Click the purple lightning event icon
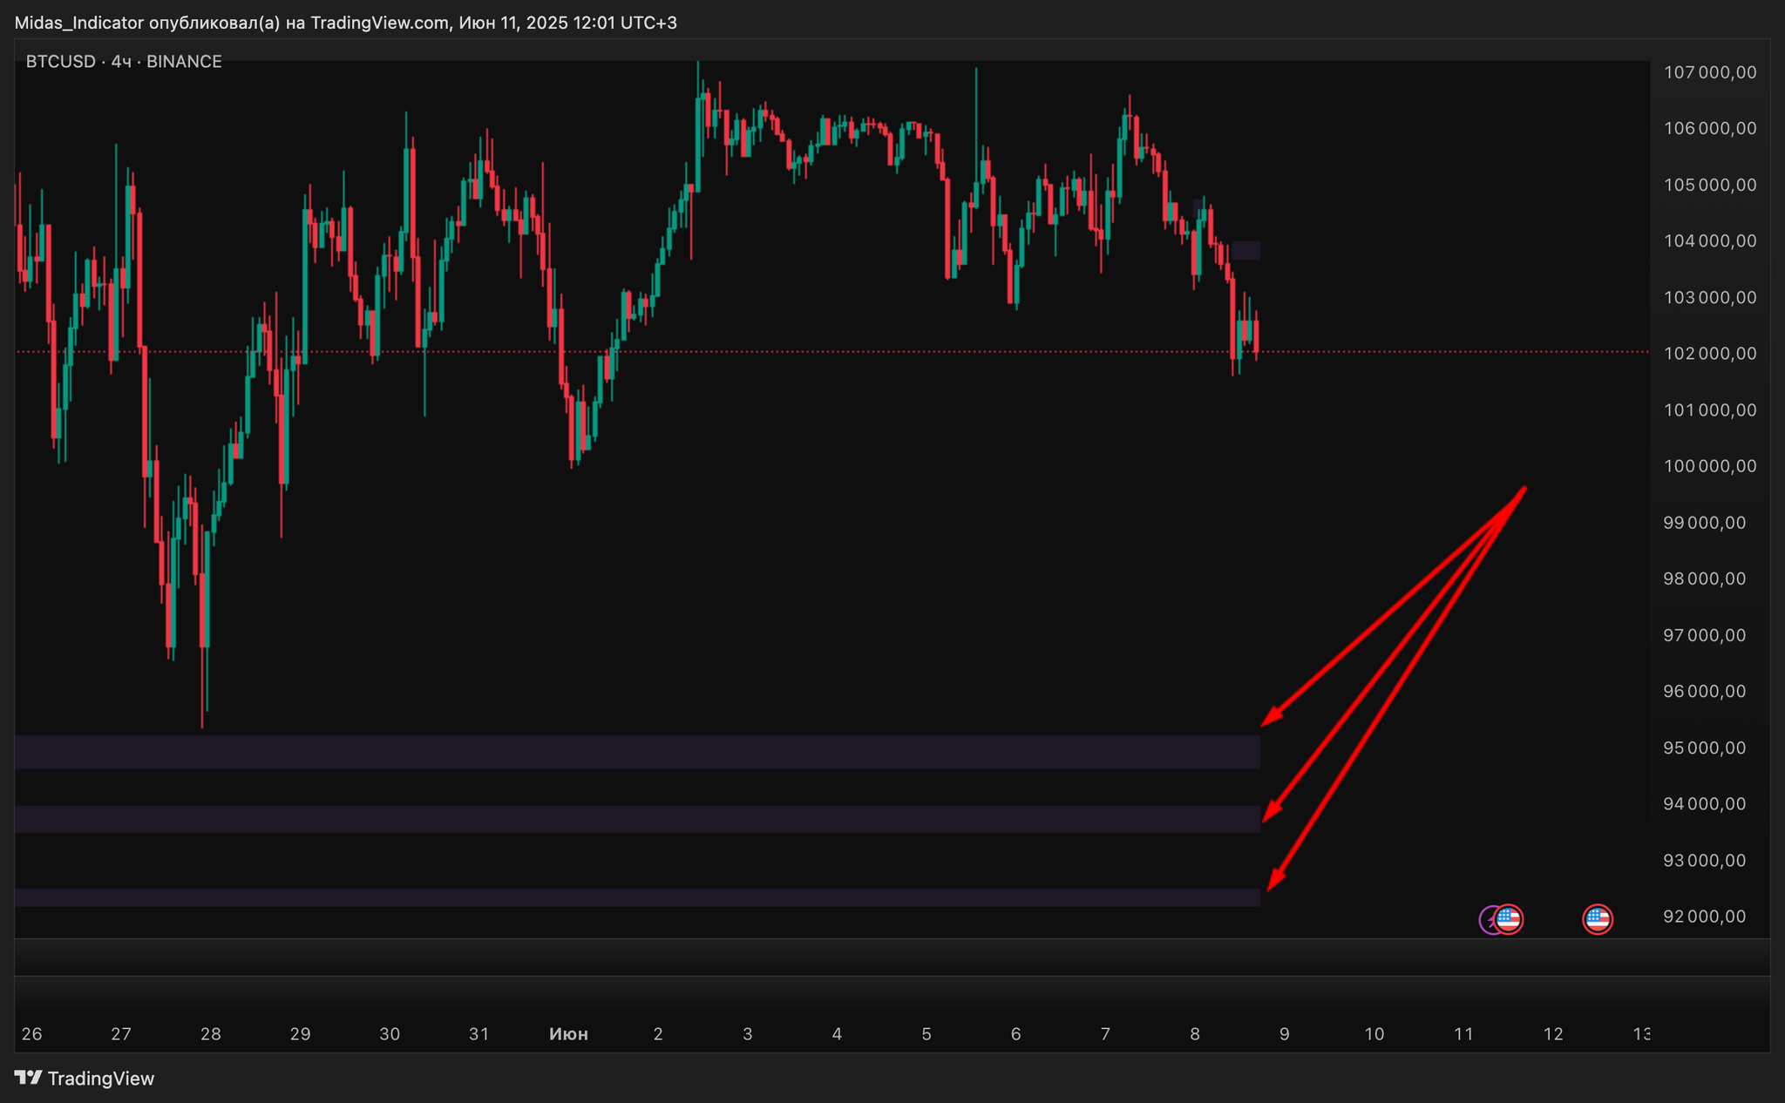The image size is (1785, 1103). [x=1488, y=920]
